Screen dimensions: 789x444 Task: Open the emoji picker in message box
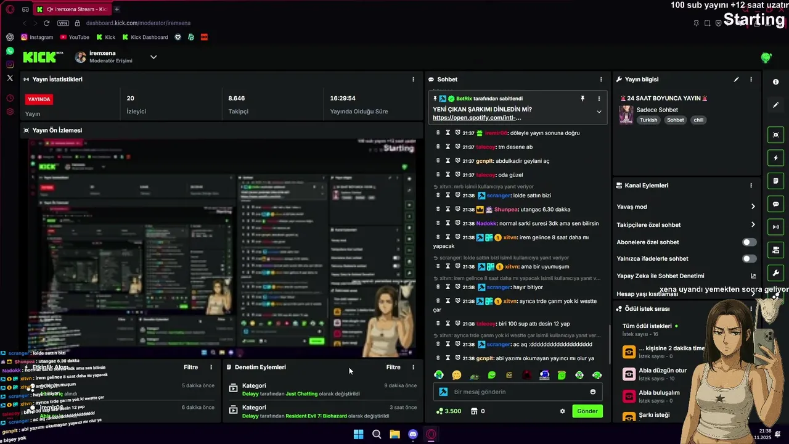click(593, 392)
